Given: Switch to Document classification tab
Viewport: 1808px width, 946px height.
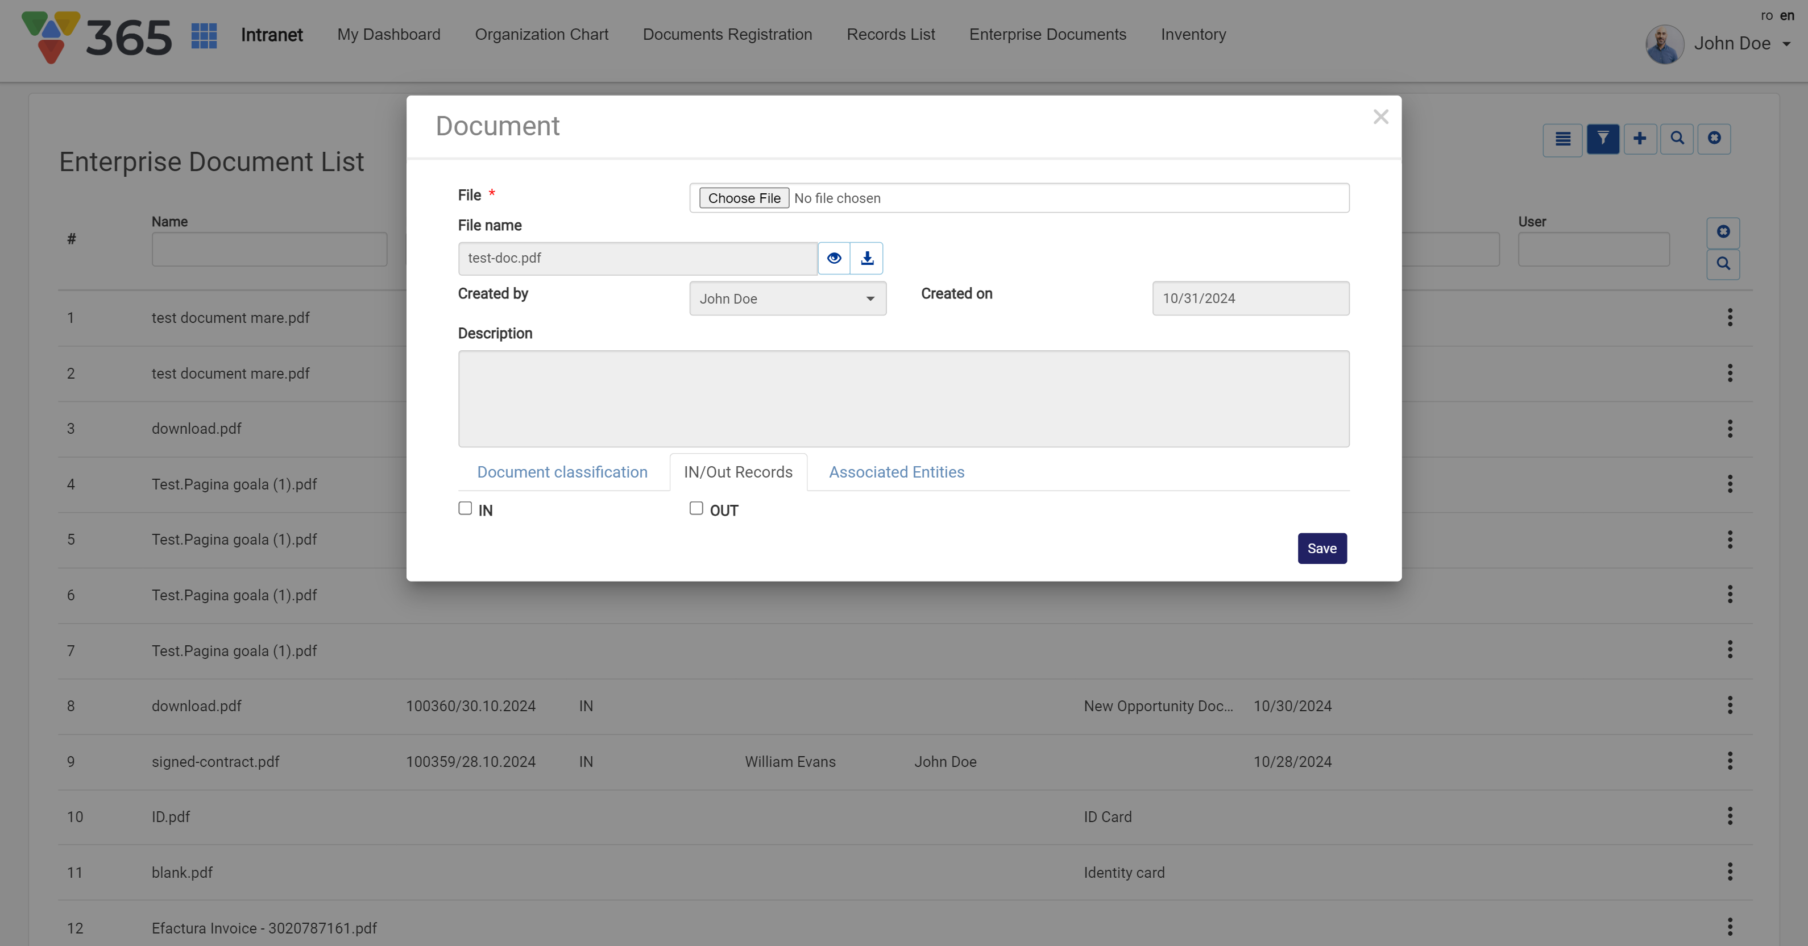Looking at the screenshot, I should [x=562, y=472].
